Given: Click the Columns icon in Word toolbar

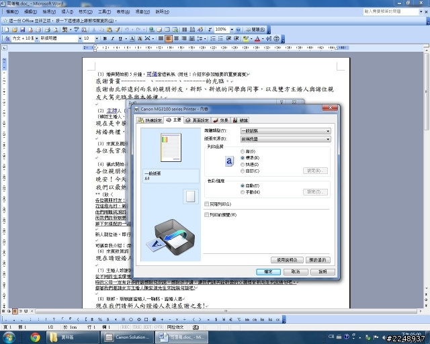Looking at the screenshot, I should [185, 30].
